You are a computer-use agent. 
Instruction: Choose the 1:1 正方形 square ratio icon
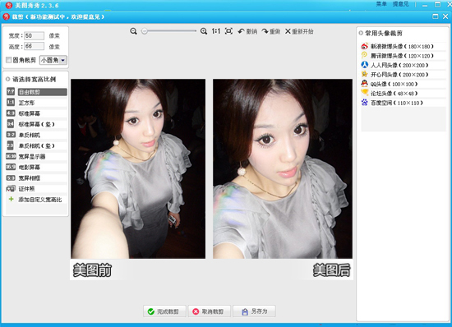click(11, 102)
